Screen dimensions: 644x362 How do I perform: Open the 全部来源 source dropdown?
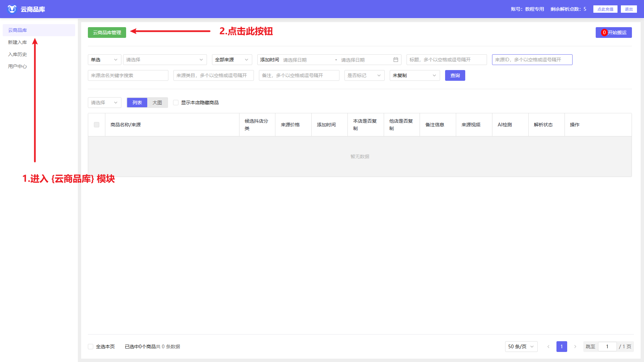(x=232, y=60)
